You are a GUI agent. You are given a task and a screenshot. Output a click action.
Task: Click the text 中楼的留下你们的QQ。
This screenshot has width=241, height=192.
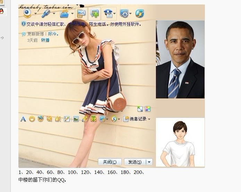point(42,180)
